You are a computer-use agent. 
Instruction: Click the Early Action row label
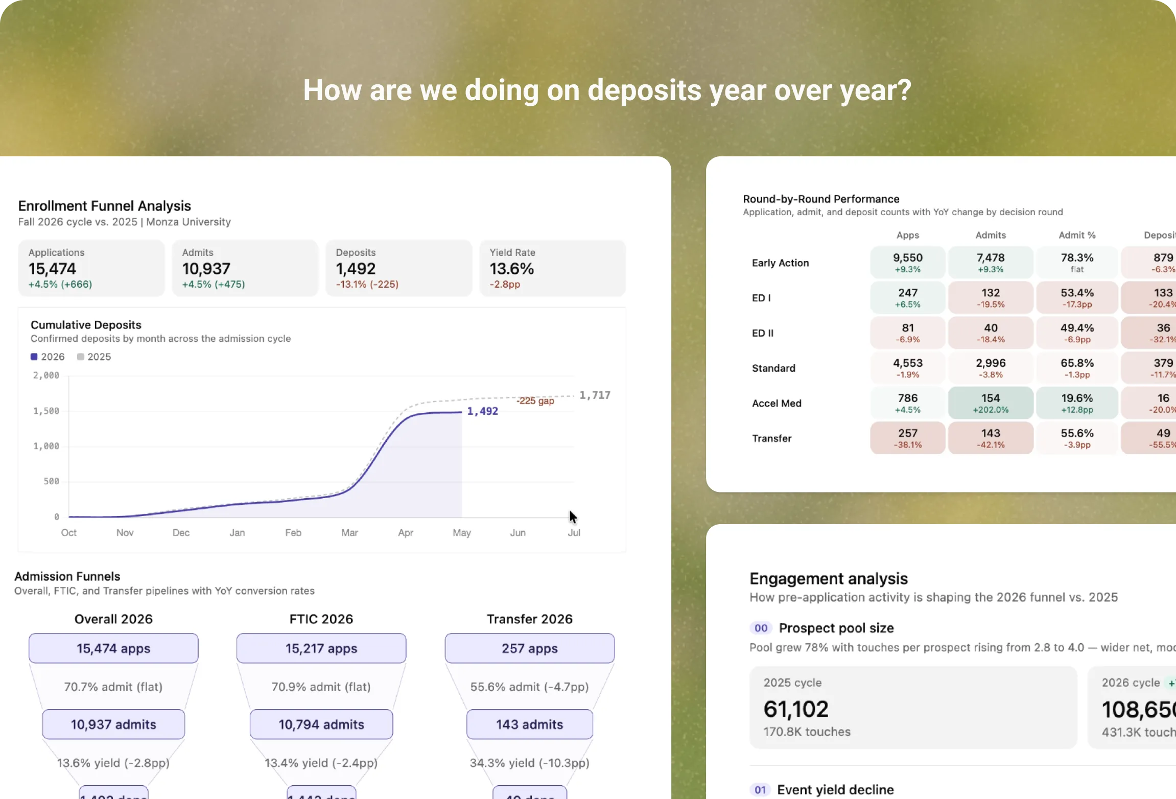point(780,263)
